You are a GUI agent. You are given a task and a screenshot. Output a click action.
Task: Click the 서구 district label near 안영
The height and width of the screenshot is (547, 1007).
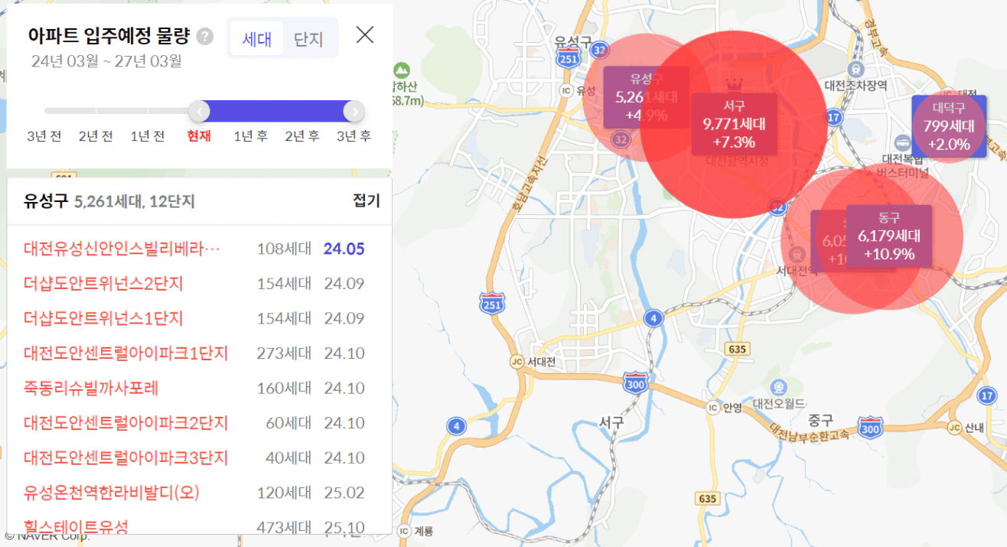(x=611, y=422)
